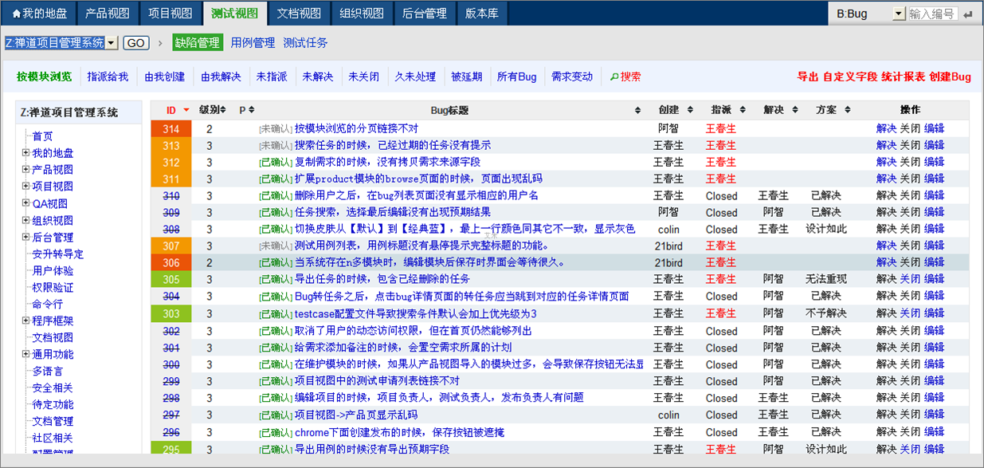Expand the 产品视图 tree node
This screenshot has height=468, width=984.
click(25, 170)
